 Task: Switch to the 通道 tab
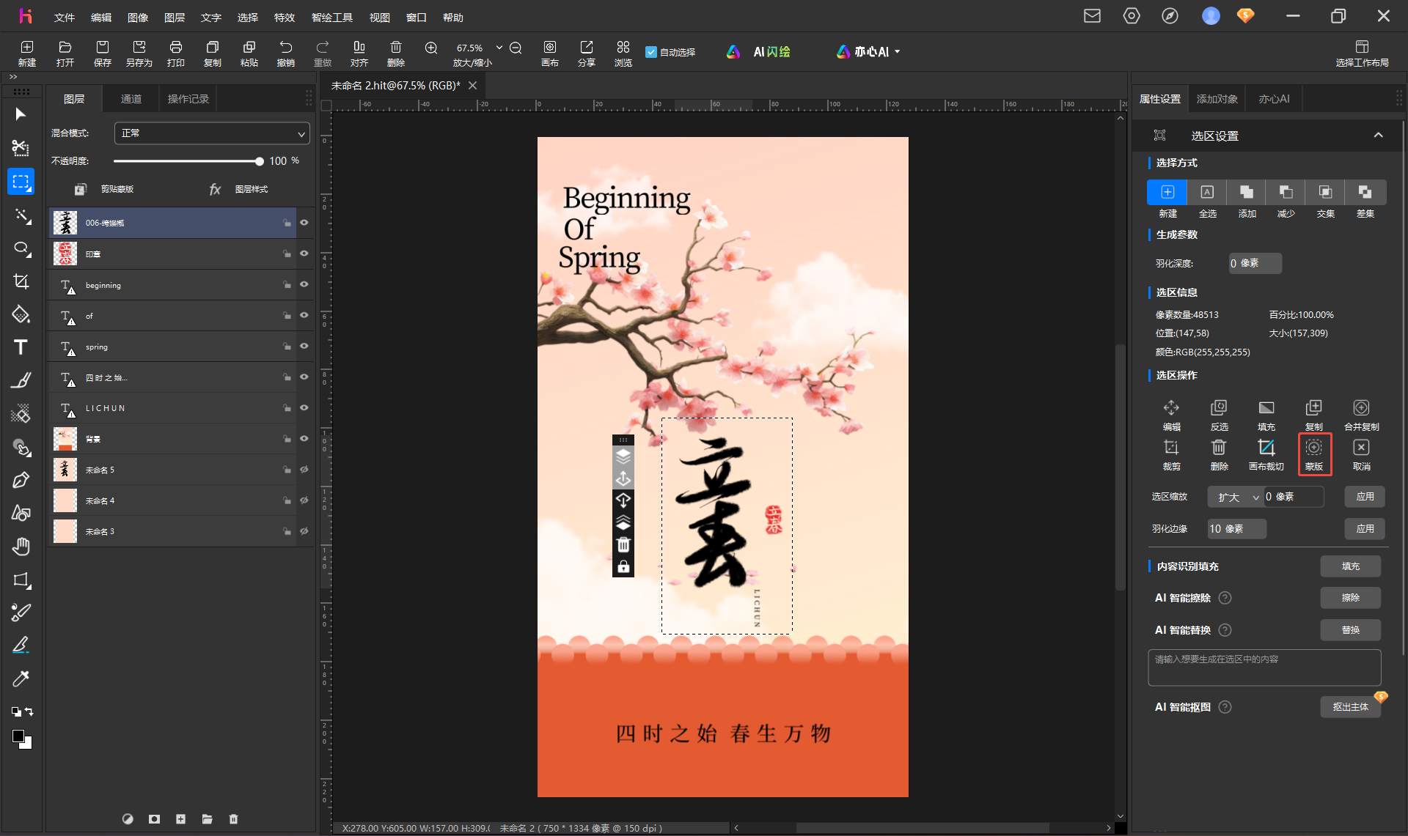coord(131,99)
